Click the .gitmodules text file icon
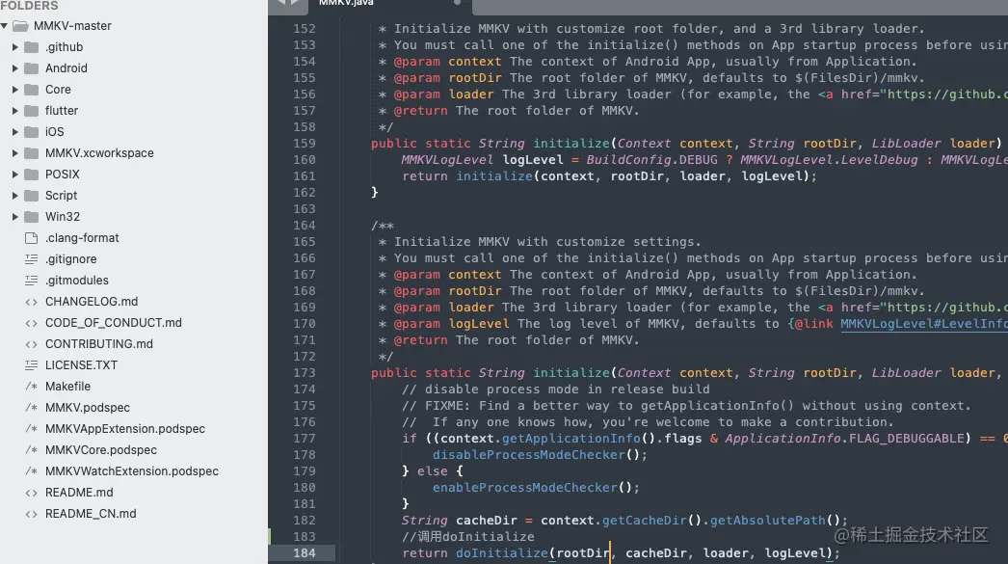 point(32,281)
